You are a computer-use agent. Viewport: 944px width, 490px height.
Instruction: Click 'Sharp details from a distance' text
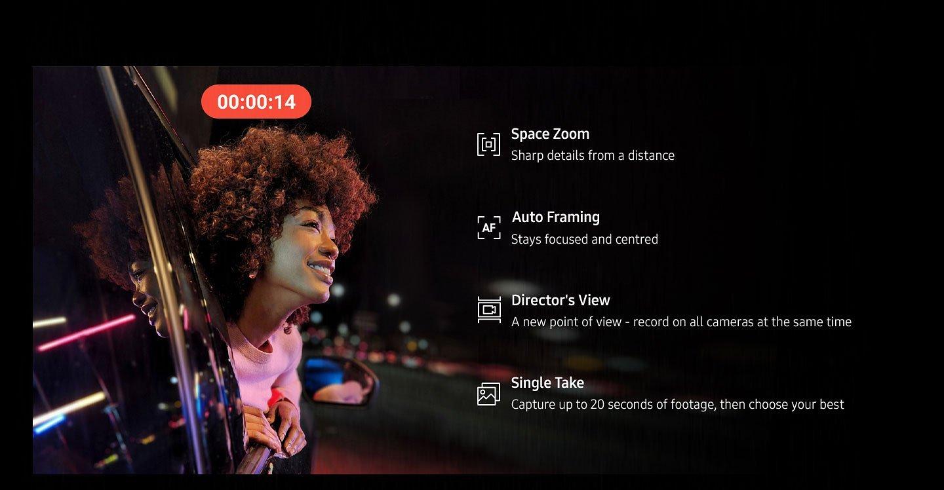point(593,155)
